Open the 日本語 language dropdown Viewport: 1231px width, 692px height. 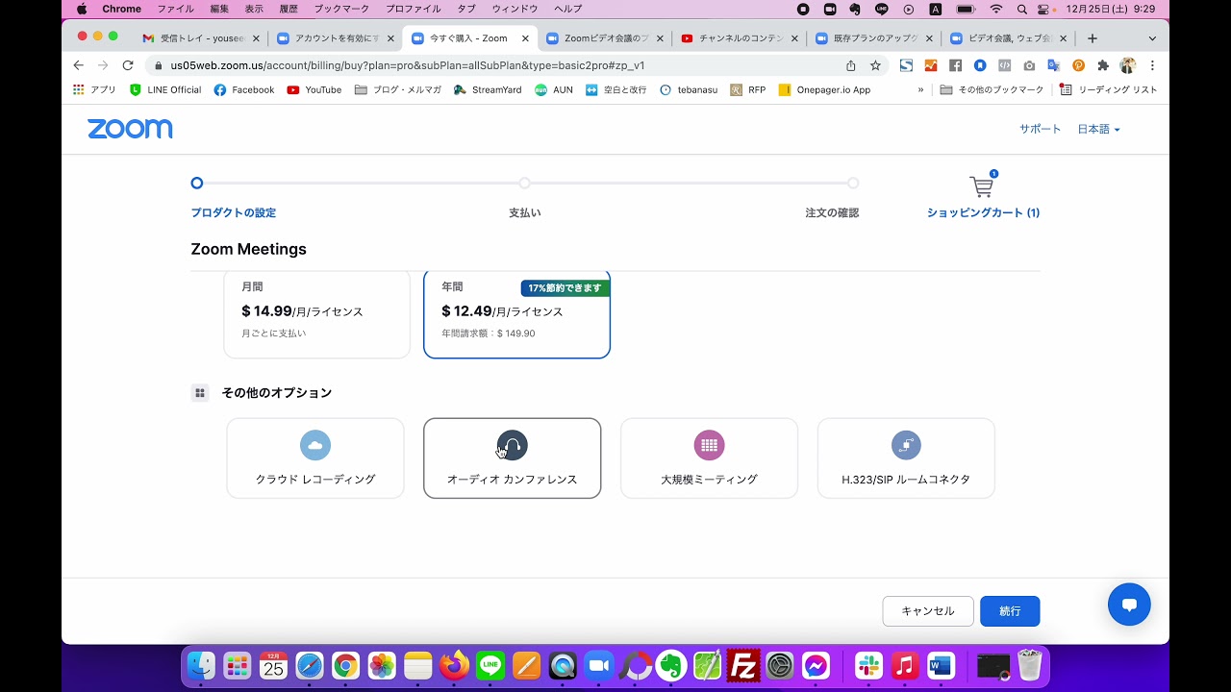point(1098,129)
